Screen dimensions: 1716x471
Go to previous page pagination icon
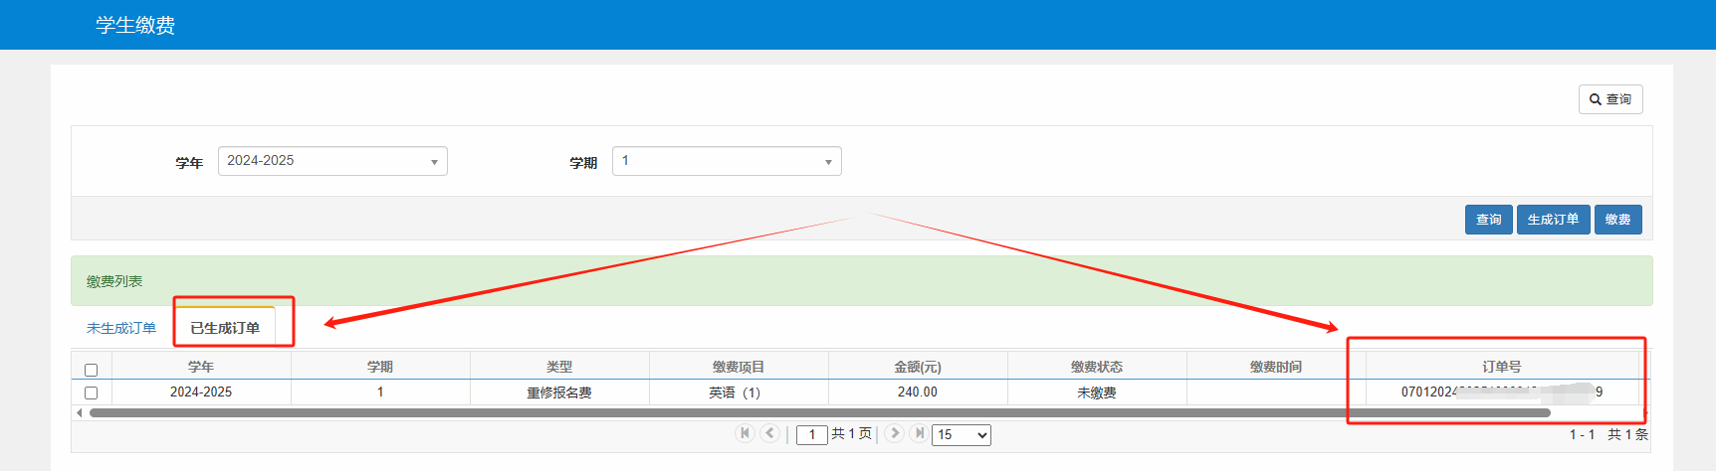tap(769, 433)
